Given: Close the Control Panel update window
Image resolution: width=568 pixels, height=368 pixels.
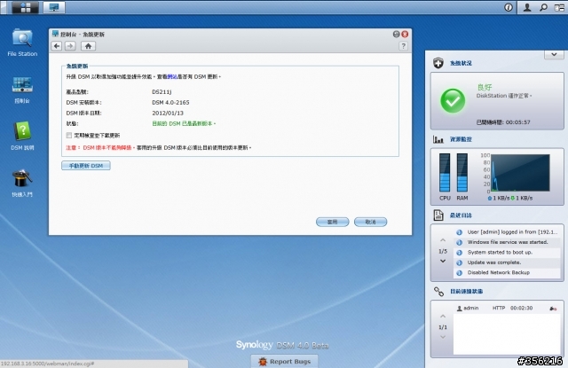Looking at the screenshot, I should pos(405,34).
